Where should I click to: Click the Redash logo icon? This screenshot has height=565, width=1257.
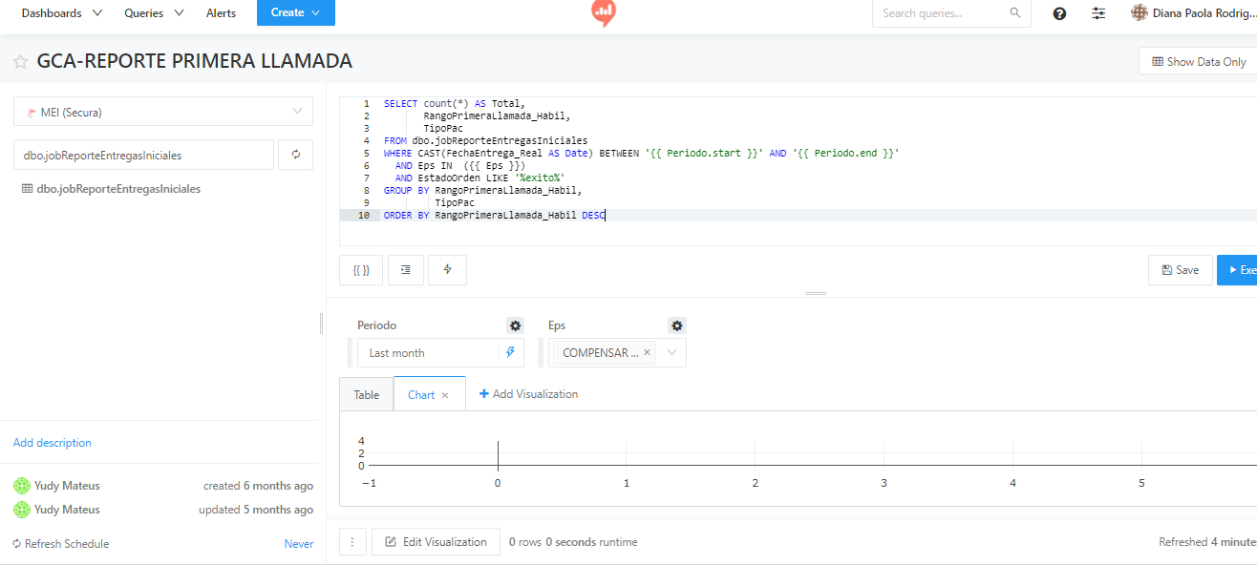click(604, 13)
